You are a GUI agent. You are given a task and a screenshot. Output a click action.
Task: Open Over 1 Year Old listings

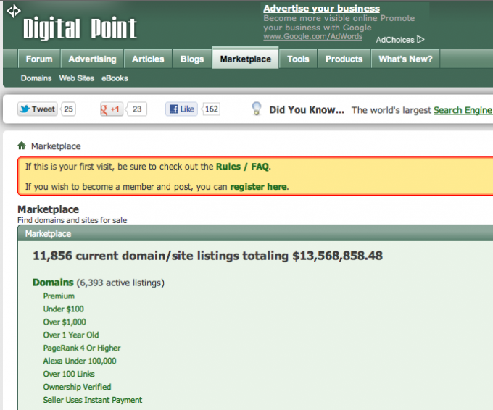click(71, 335)
